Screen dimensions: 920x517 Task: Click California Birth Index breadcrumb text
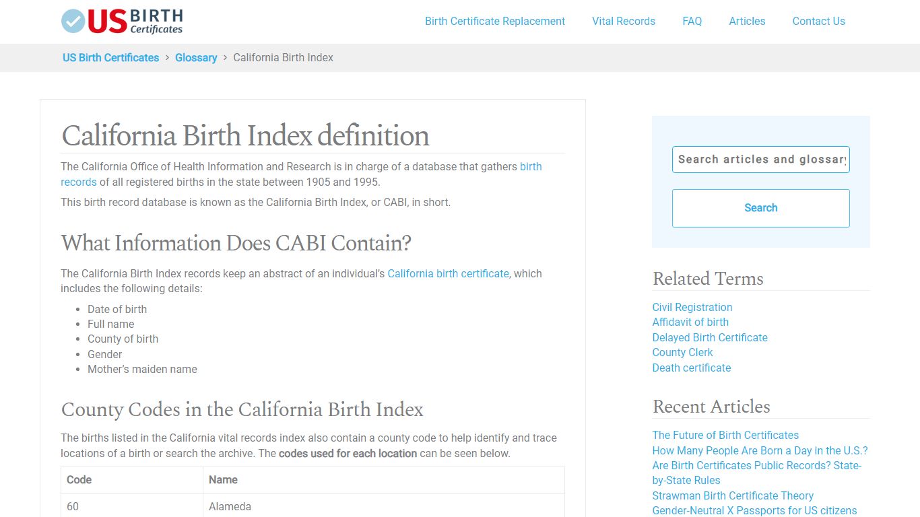tap(283, 58)
